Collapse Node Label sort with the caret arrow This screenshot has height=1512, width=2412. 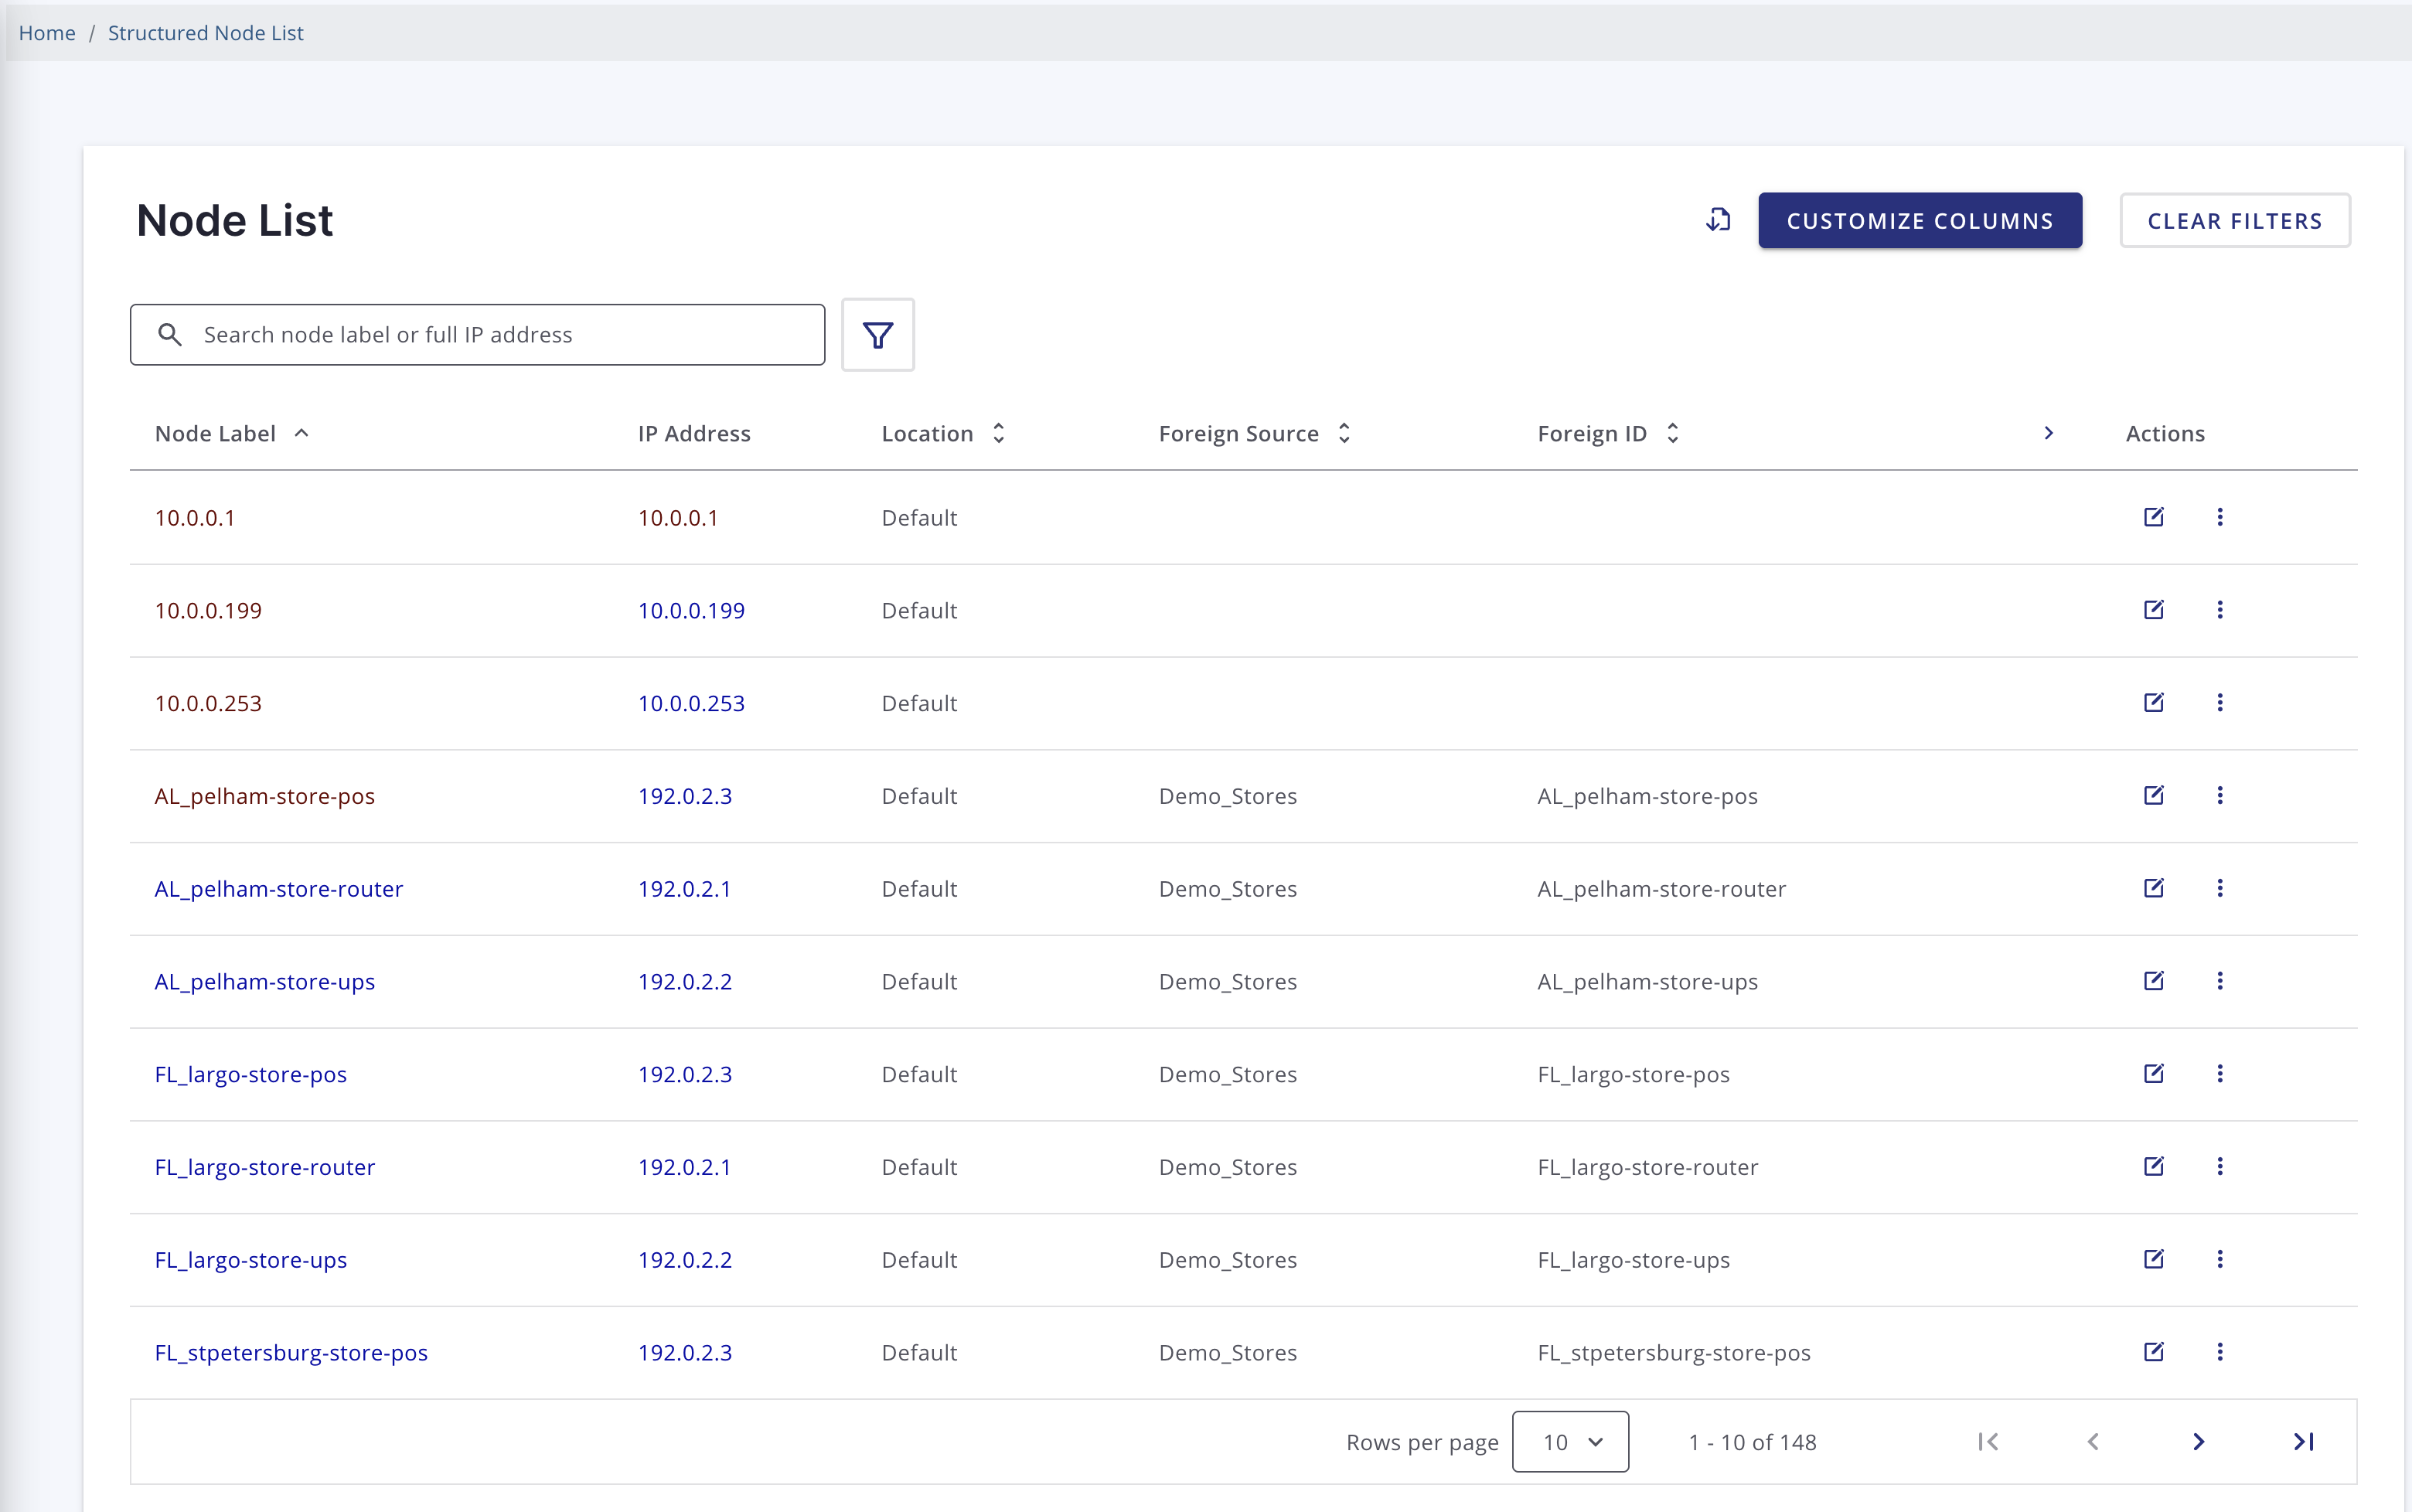(x=302, y=433)
